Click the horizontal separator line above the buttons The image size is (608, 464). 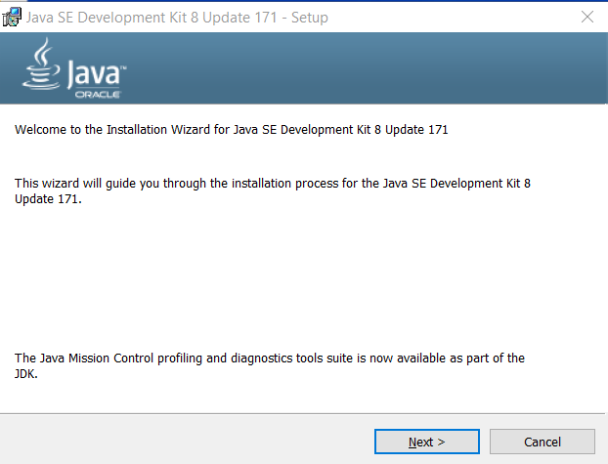pos(302,413)
